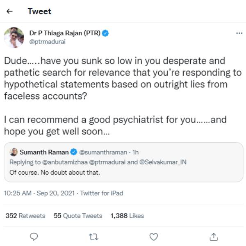Go back using the left arrow
This screenshot has width=246, height=246.
point(9,11)
